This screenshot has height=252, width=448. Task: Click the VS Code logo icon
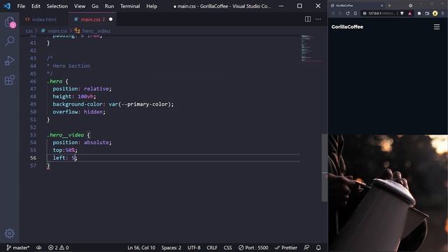pyautogui.click(x=7, y=6)
